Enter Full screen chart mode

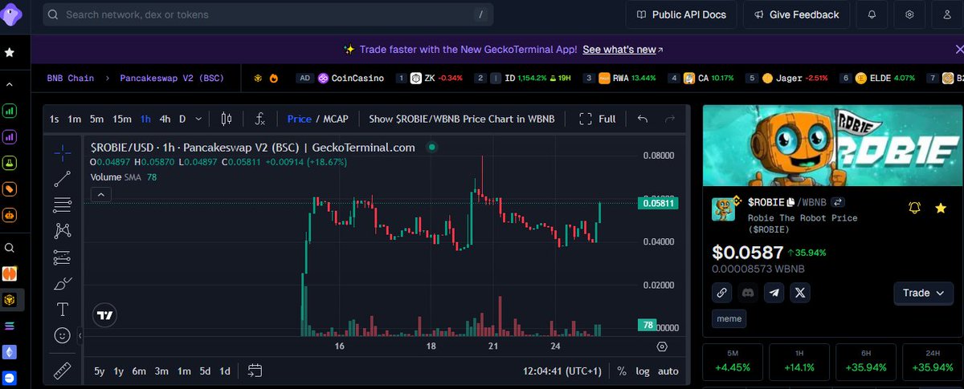coord(598,119)
